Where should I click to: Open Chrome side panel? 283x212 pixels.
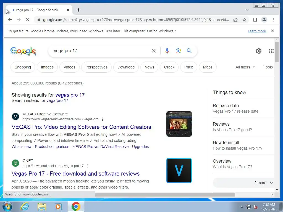[255, 20]
